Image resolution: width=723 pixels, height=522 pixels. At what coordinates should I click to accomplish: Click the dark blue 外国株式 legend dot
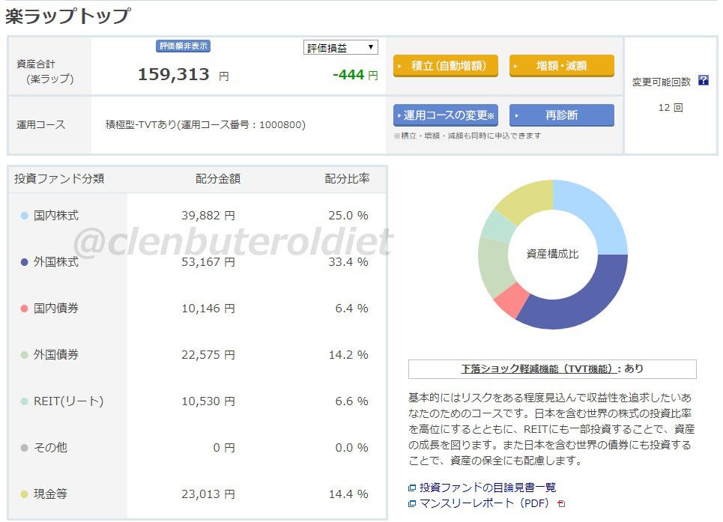(x=25, y=262)
